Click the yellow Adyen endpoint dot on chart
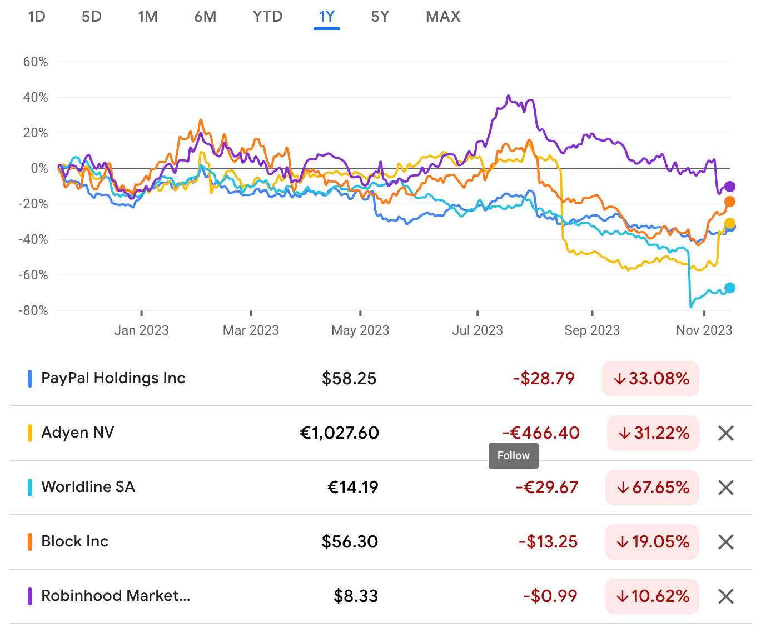Image resolution: width=766 pixels, height=633 pixels. (730, 222)
